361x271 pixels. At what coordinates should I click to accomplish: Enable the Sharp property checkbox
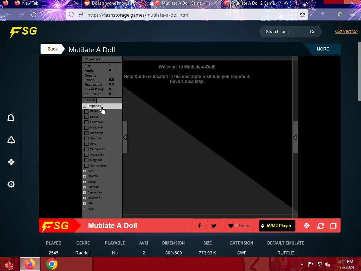[86, 117]
